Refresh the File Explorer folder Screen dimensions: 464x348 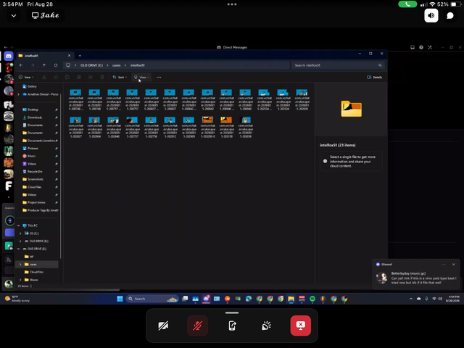coord(56,65)
